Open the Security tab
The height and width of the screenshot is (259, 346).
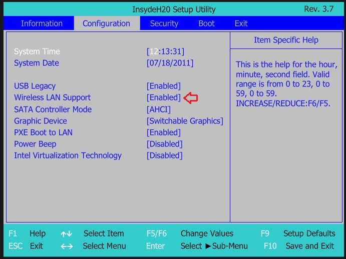click(164, 23)
